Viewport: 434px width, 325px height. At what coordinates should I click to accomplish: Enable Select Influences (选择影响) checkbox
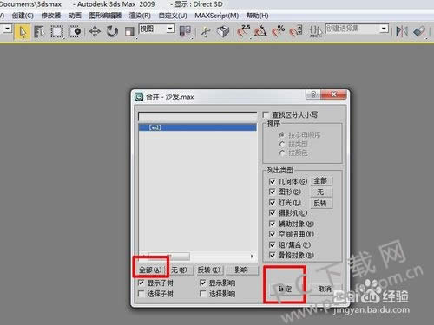coord(203,294)
